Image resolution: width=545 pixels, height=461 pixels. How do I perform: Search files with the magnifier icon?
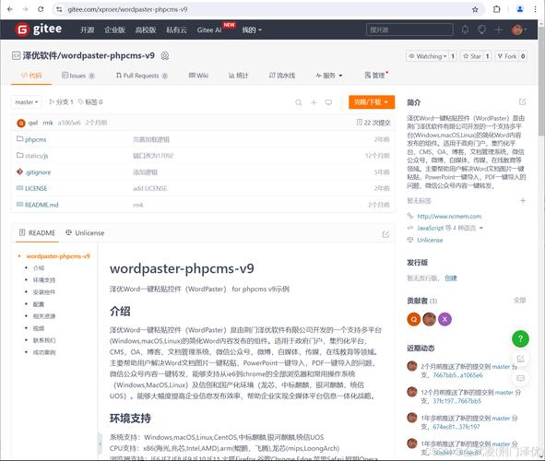point(298,102)
